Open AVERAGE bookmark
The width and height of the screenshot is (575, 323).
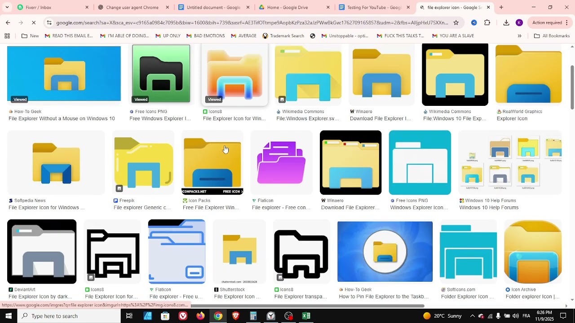[243, 36]
